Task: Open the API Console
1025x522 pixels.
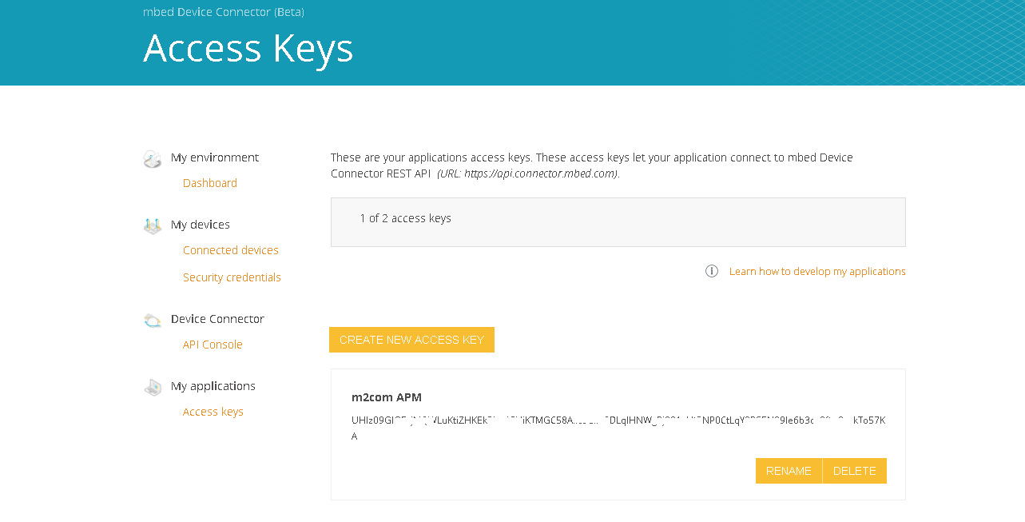Action: coord(213,345)
